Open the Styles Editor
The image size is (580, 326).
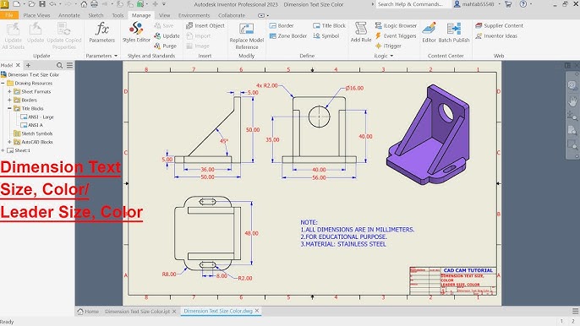click(x=136, y=32)
